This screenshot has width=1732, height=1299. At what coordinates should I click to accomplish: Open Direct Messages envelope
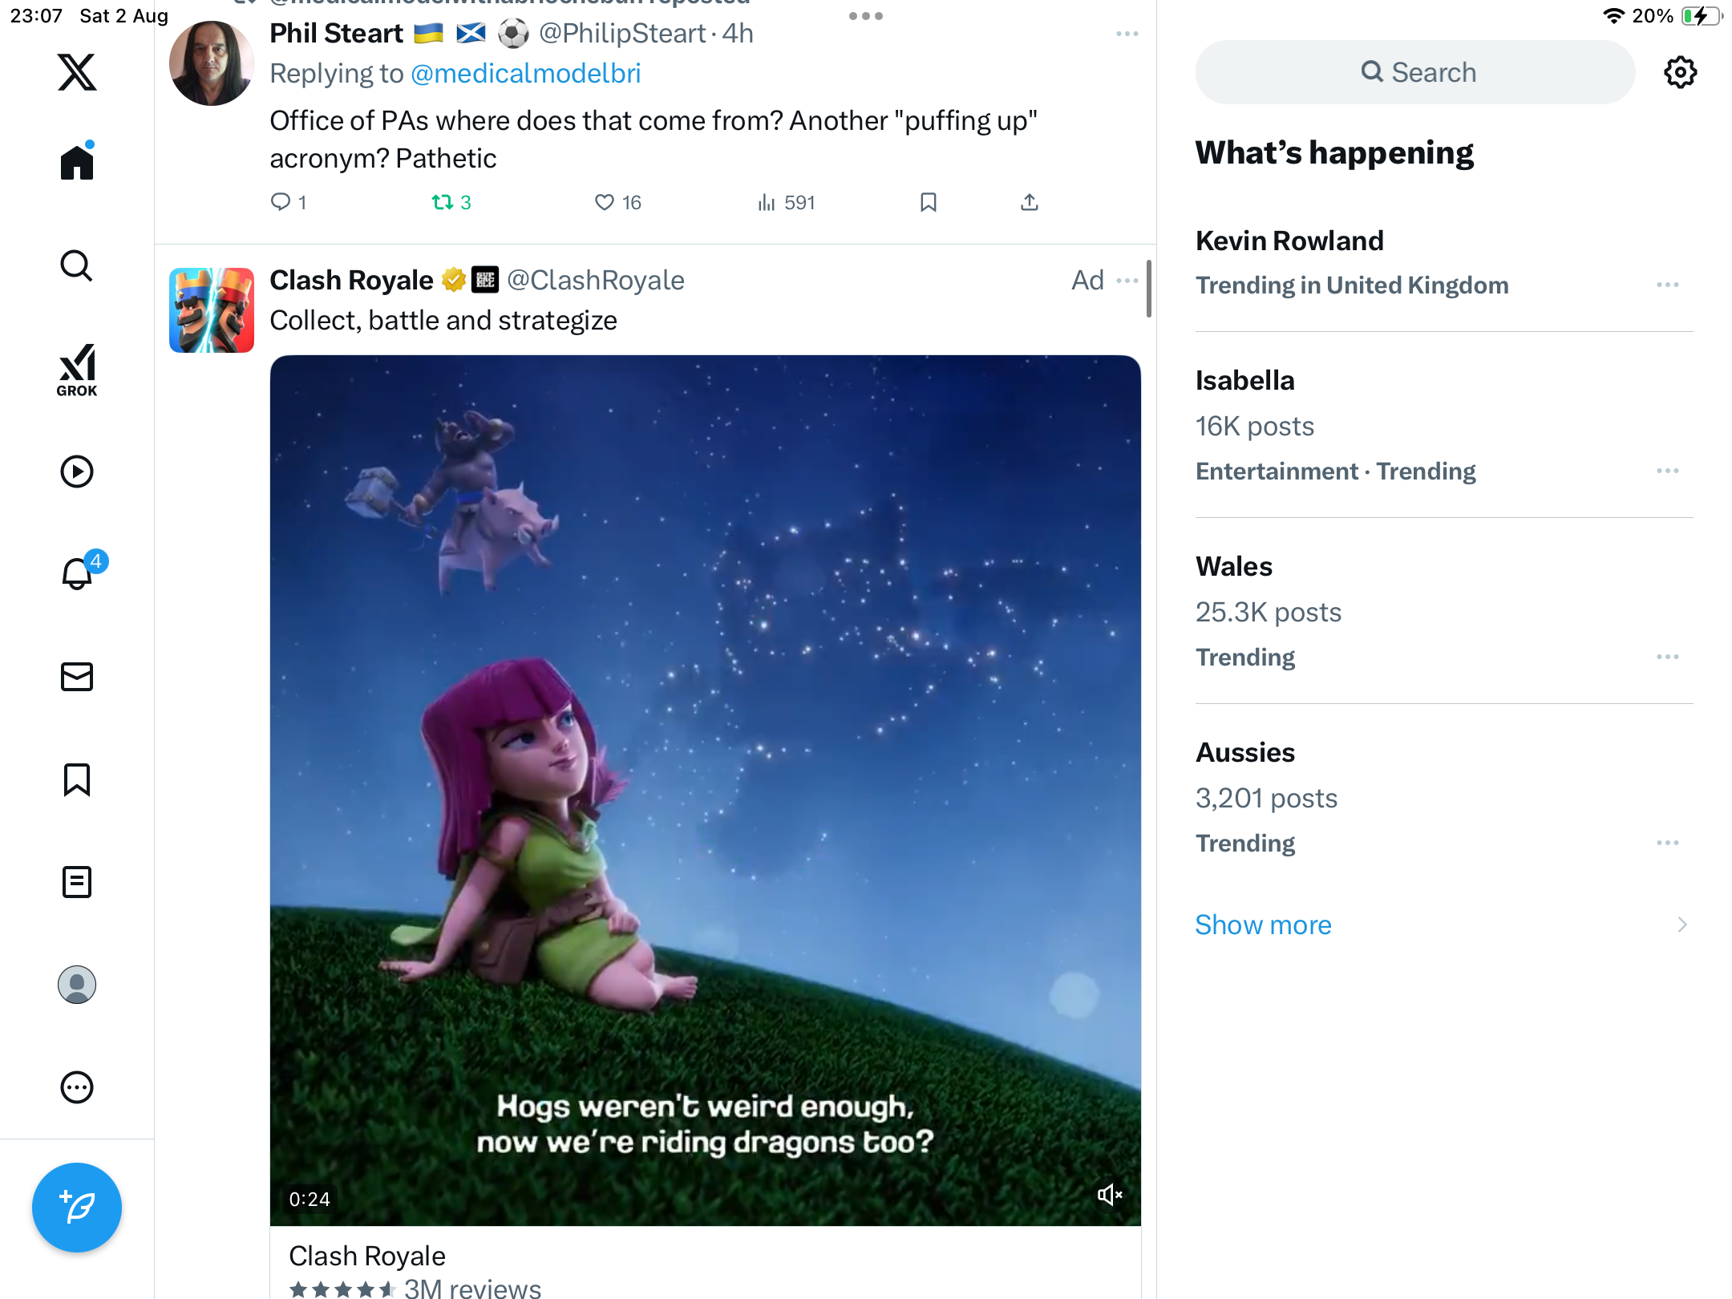tap(77, 677)
